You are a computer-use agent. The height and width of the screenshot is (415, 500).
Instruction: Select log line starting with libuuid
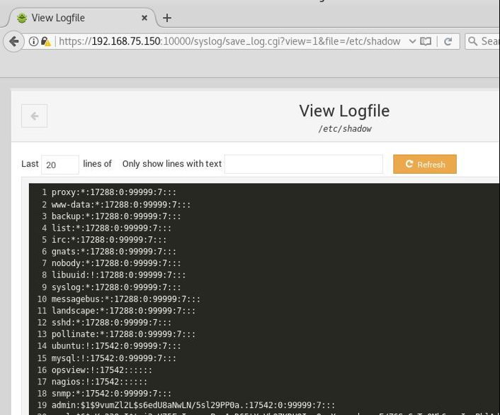coord(118,275)
